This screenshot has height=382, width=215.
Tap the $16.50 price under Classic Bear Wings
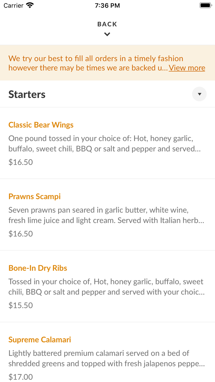pos(20,162)
